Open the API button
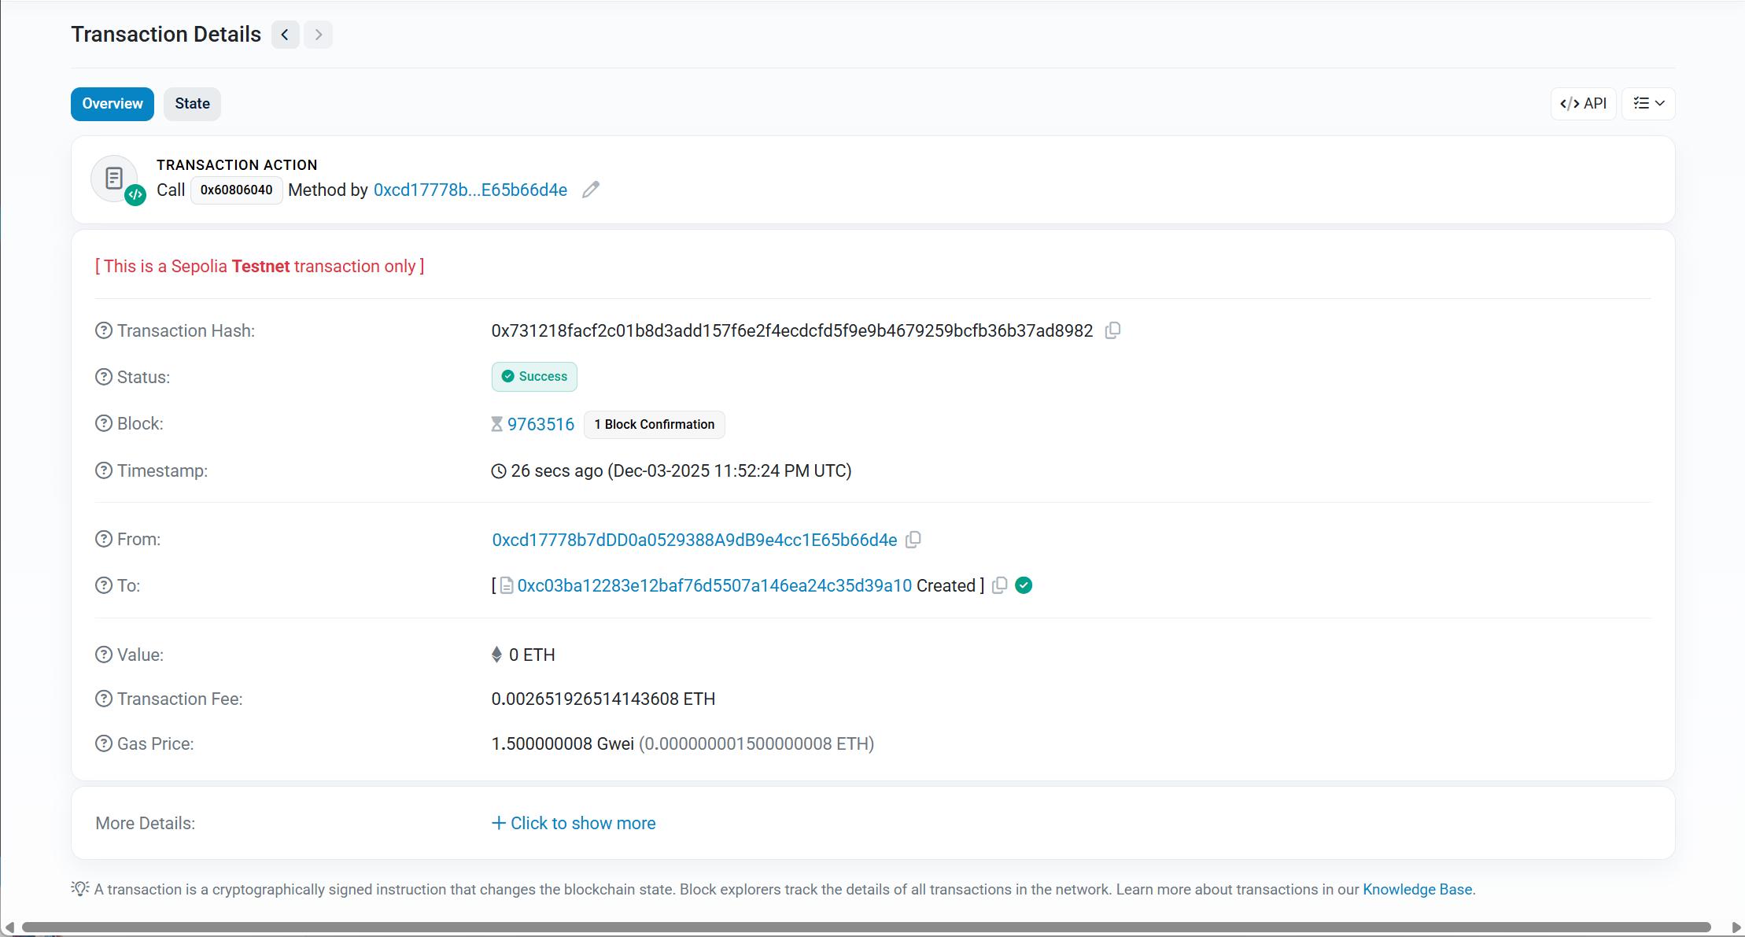 tap(1583, 104)
